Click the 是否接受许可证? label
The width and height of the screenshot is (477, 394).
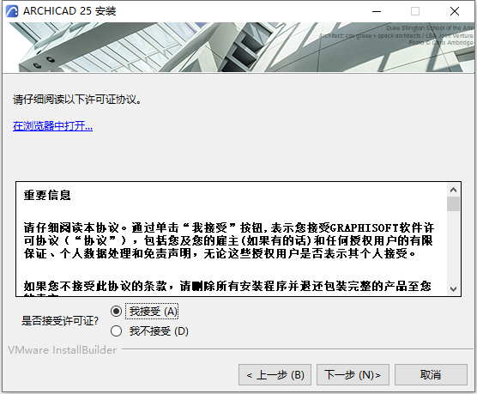click(60, 321)
